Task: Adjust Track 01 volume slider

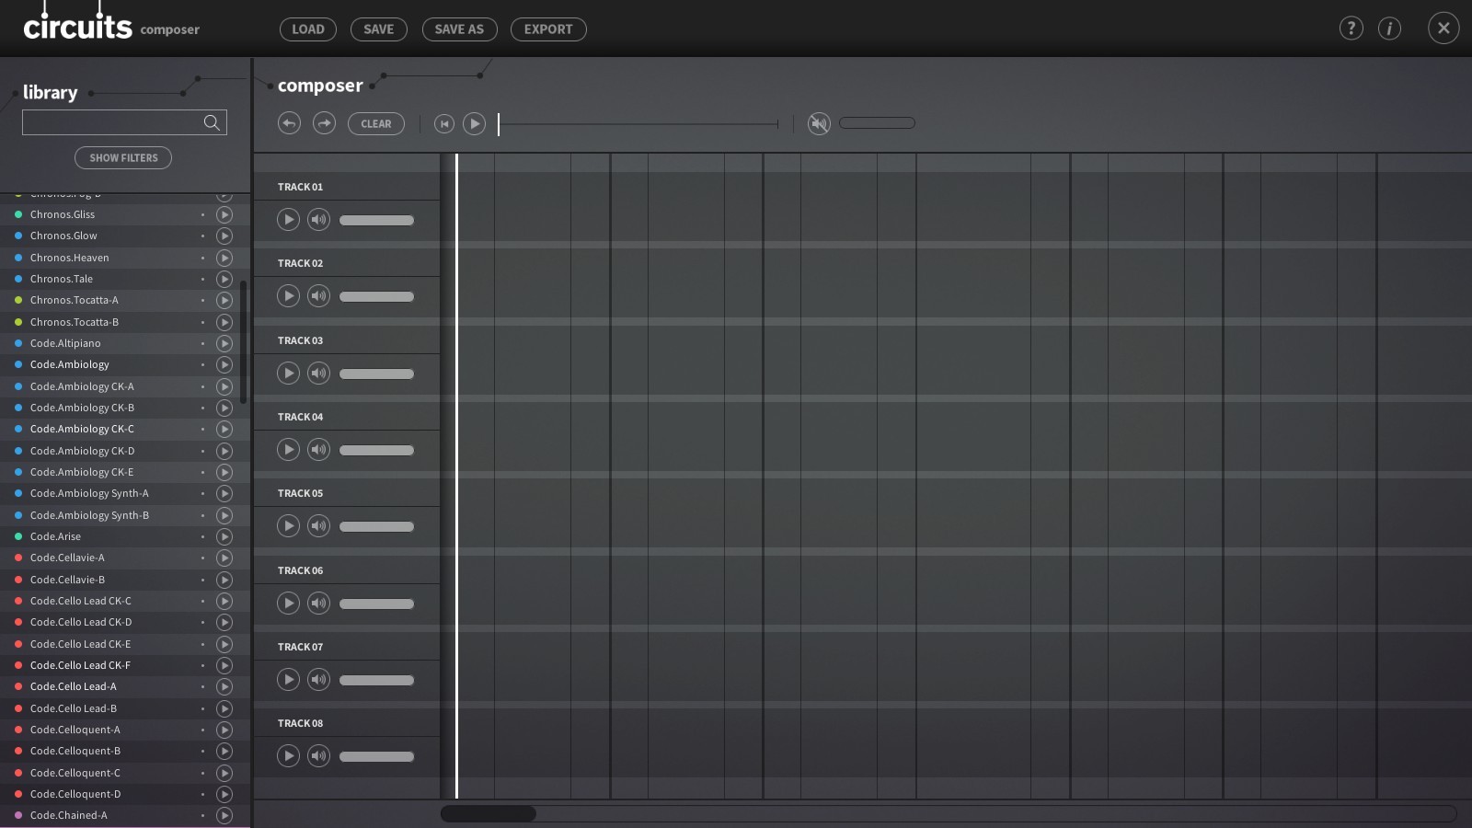Action: pyautogui.click(x=377, y=220)
